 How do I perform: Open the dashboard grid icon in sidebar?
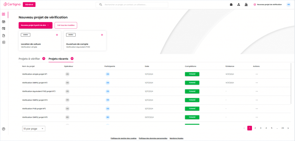click(3, 14)
